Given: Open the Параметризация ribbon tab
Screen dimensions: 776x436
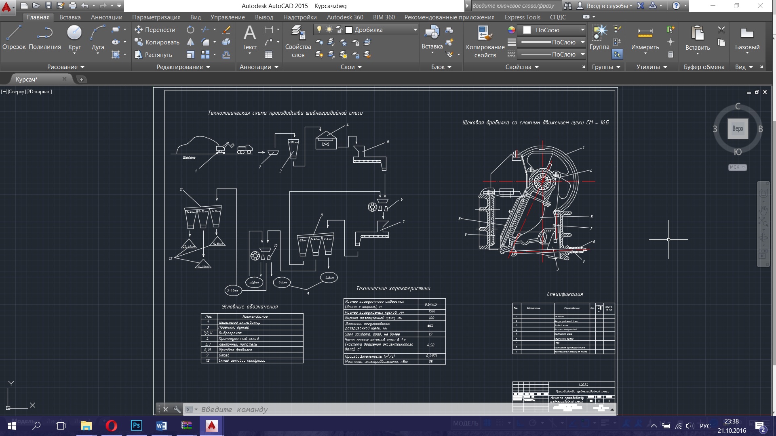Looking at the screenshot, I should (156, 17).
